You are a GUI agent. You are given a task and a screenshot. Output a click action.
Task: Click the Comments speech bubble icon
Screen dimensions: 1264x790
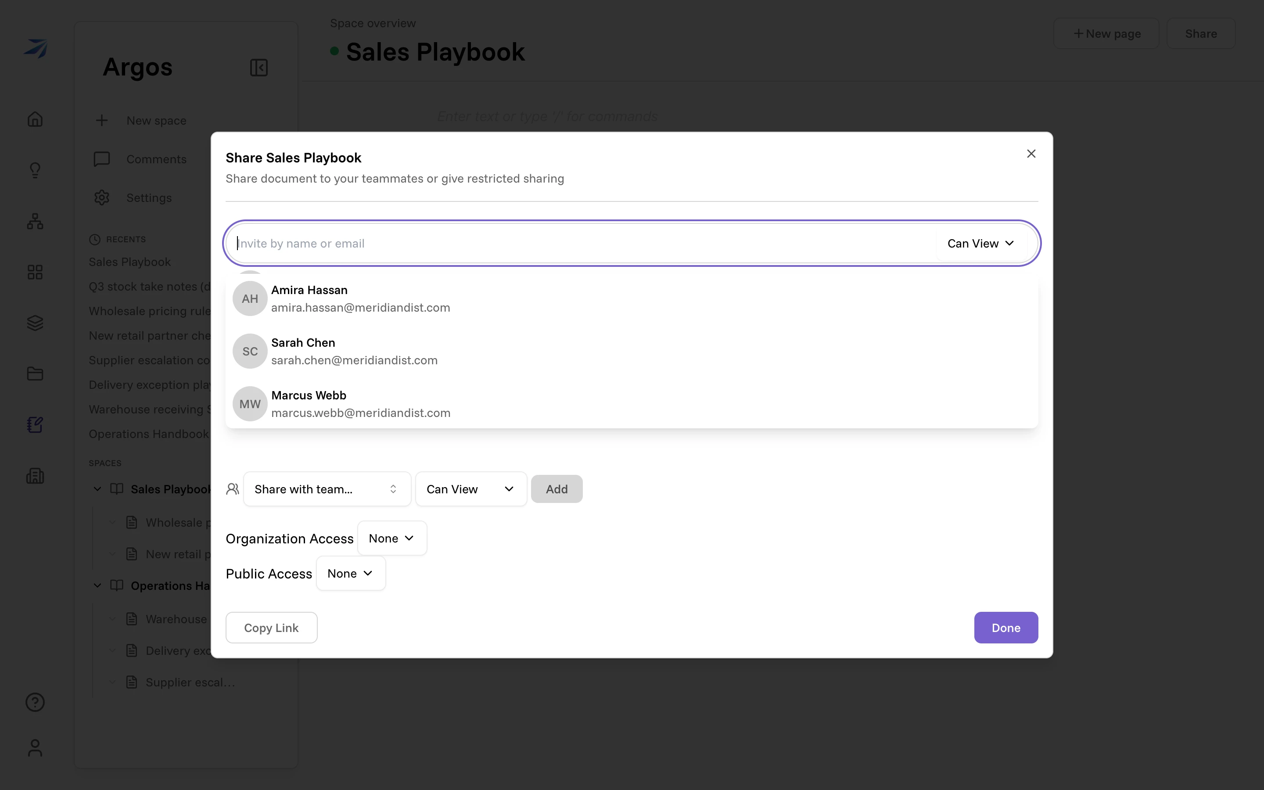click(x=102, y=159)
